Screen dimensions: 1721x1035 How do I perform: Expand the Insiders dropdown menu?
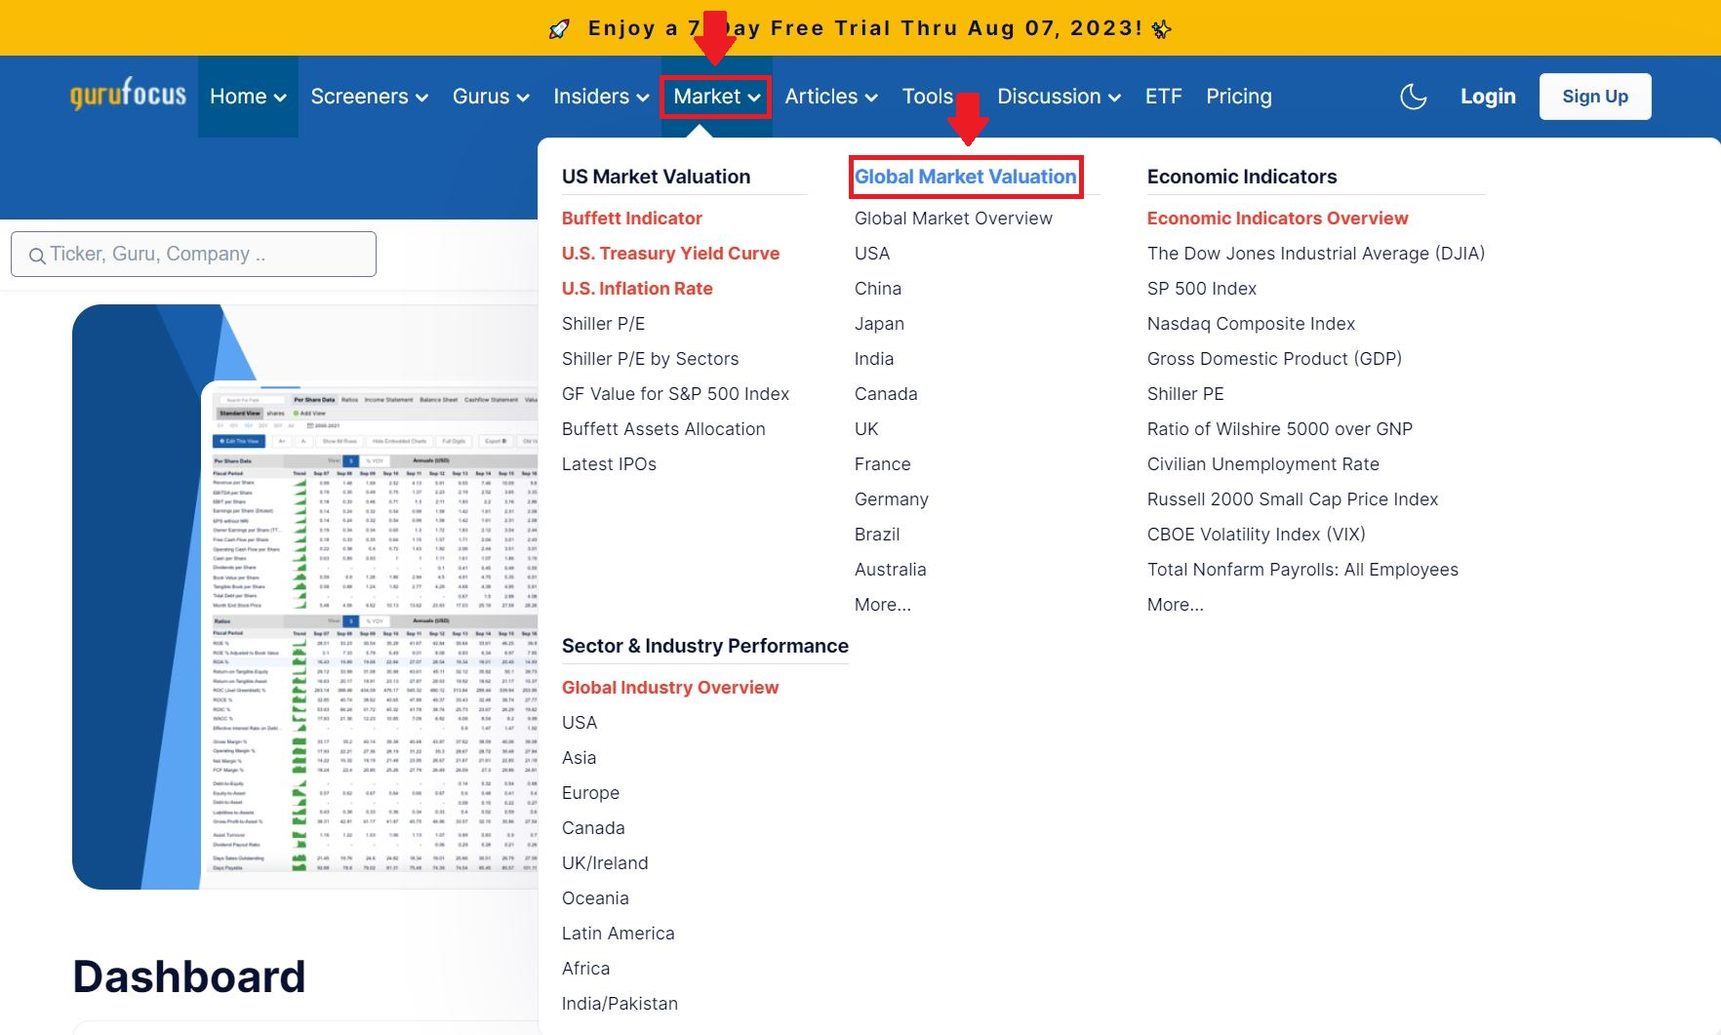coord(601,97)
